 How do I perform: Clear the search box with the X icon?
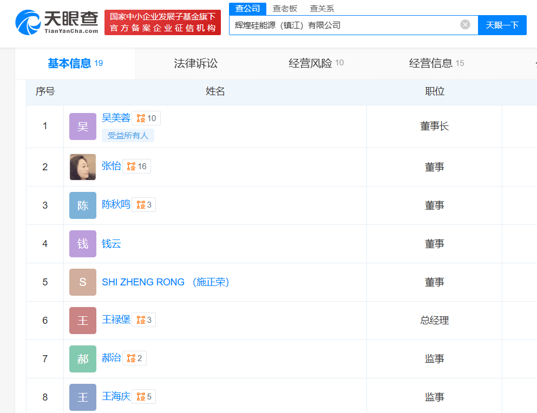465,25
